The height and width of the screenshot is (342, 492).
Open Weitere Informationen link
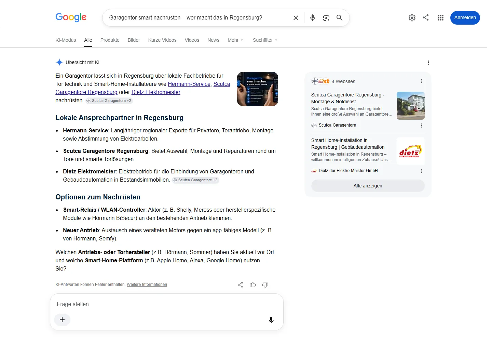[x=147, y=285]
